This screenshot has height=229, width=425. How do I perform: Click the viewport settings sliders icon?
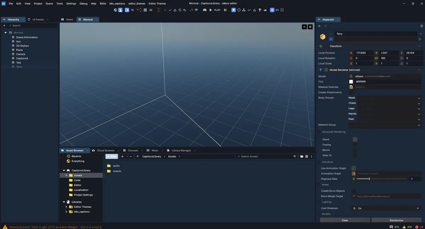[304, 27]
